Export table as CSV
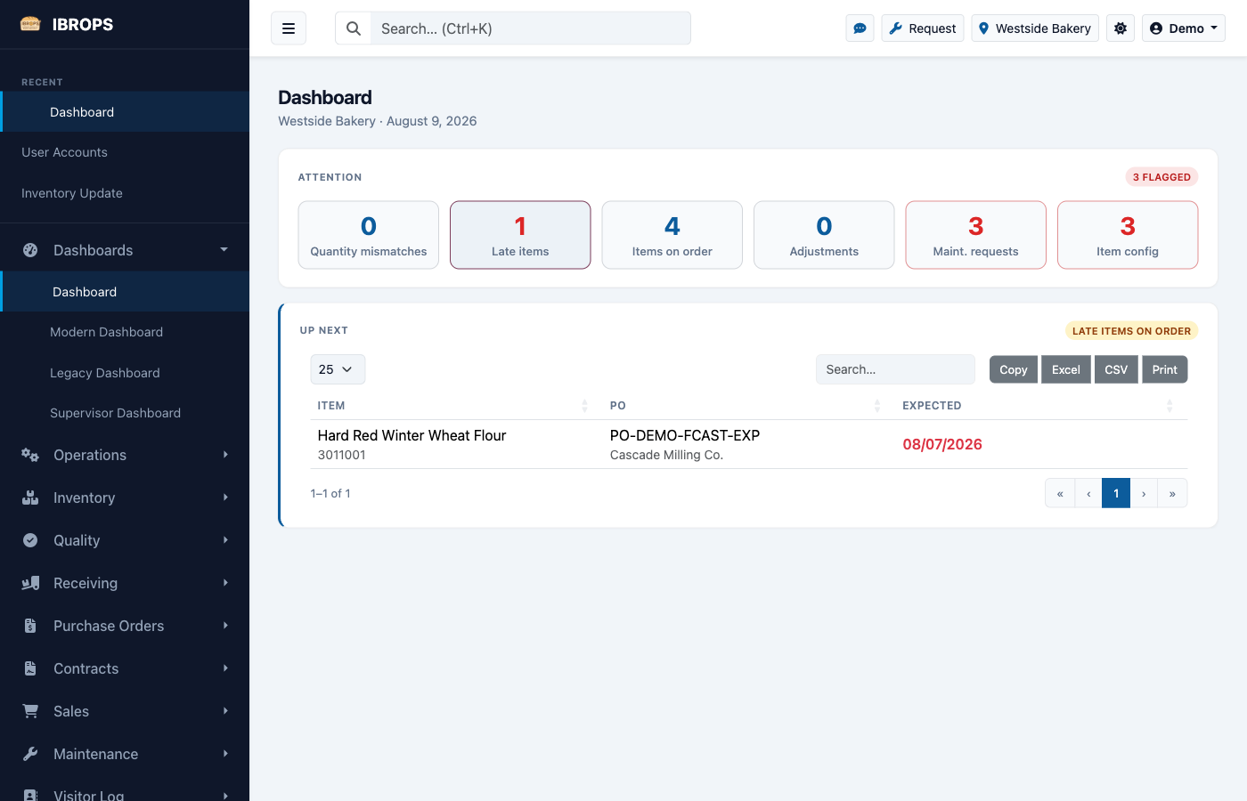 [1116, 369]
